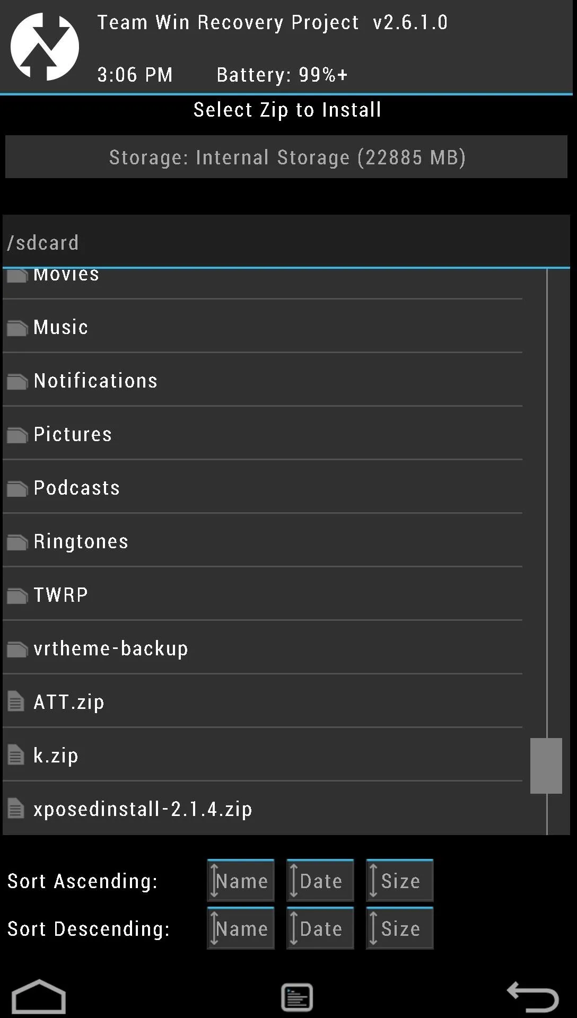Tap the TWRP logo icon
Screen dimensions: 577x1018
[45, 47]
